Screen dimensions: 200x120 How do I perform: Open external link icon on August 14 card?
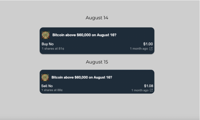(x=151, y=49)
